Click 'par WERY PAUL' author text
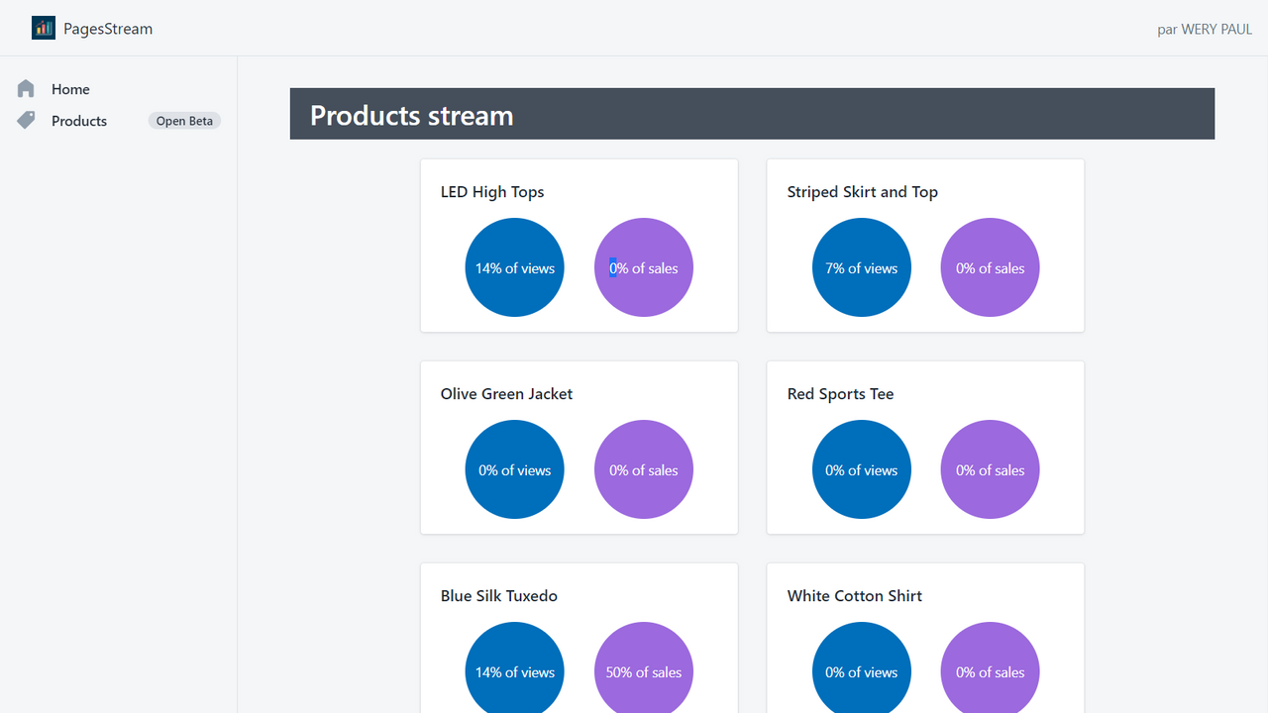This screenshot has width=1268, height=713. pyautogui.click(x=1205, y=30)
